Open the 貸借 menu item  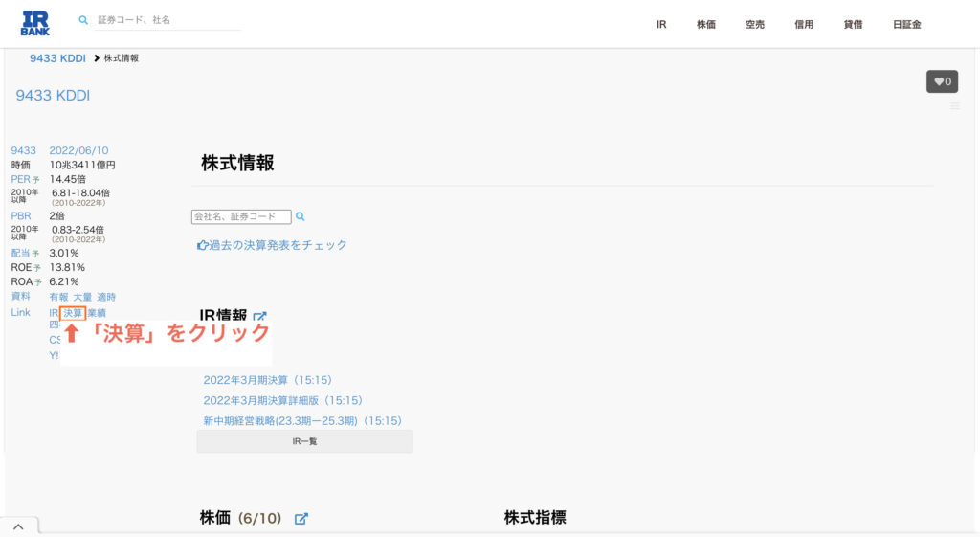(853, 24)
